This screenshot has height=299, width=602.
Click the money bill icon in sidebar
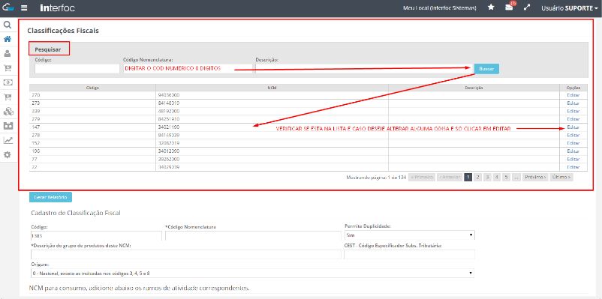(x=8, y=82)
